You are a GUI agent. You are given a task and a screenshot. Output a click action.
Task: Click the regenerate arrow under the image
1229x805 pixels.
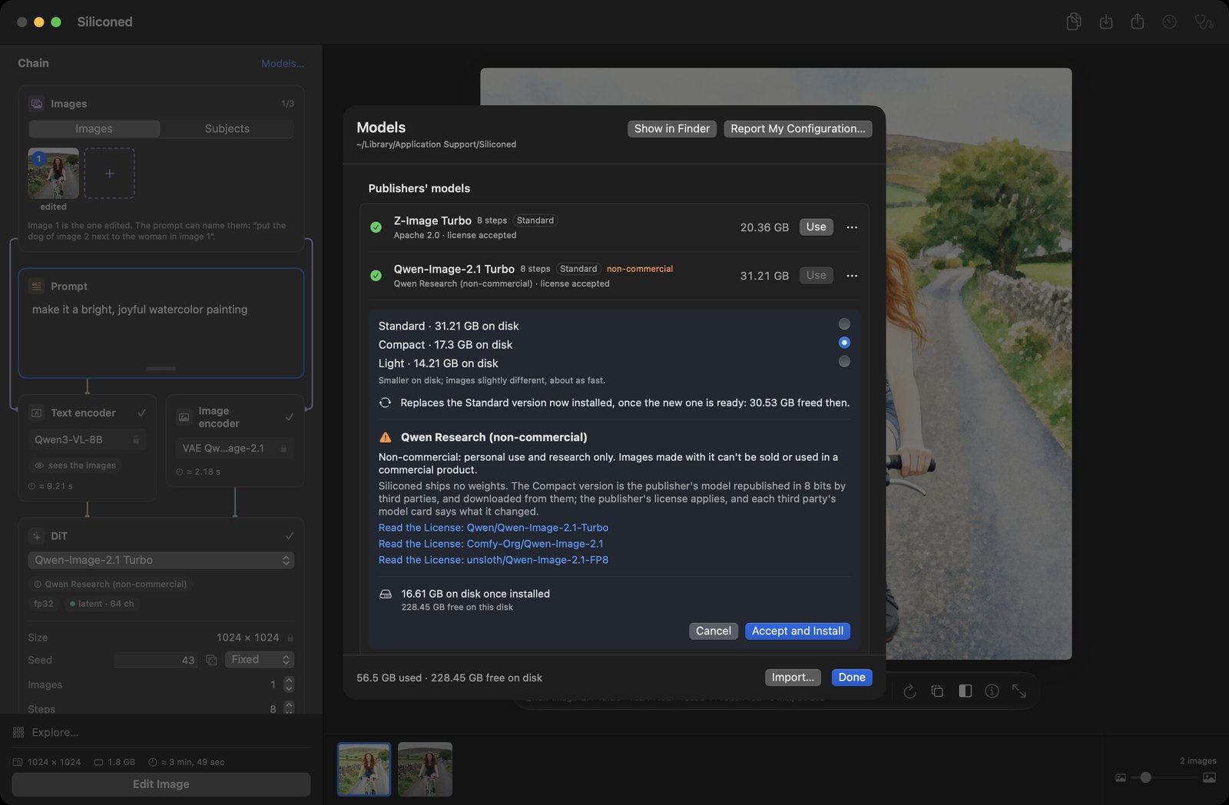point(909,691)
